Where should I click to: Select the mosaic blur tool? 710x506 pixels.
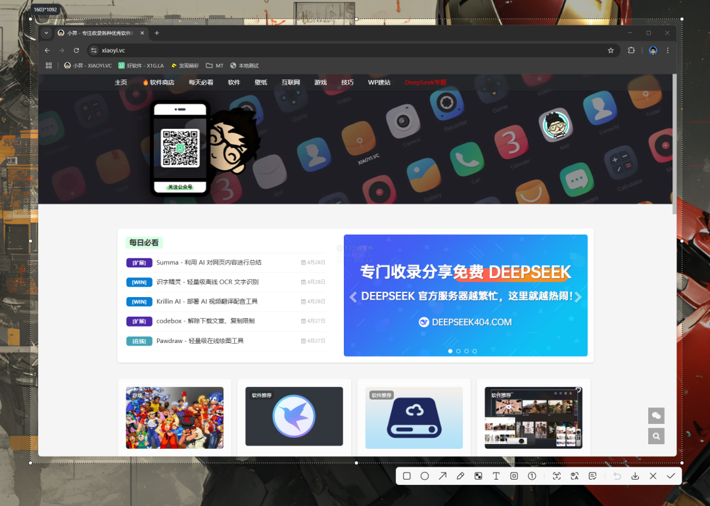pos(478,476)
